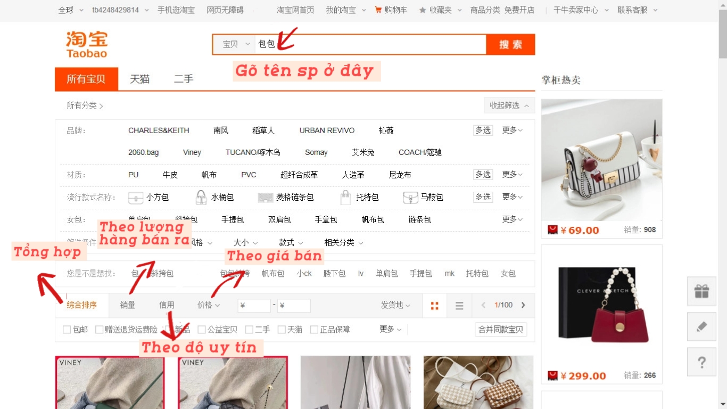Open the 千牛卖家中心 menu
The height and width of the screenshot is (409, 727).
coord(581,10)
